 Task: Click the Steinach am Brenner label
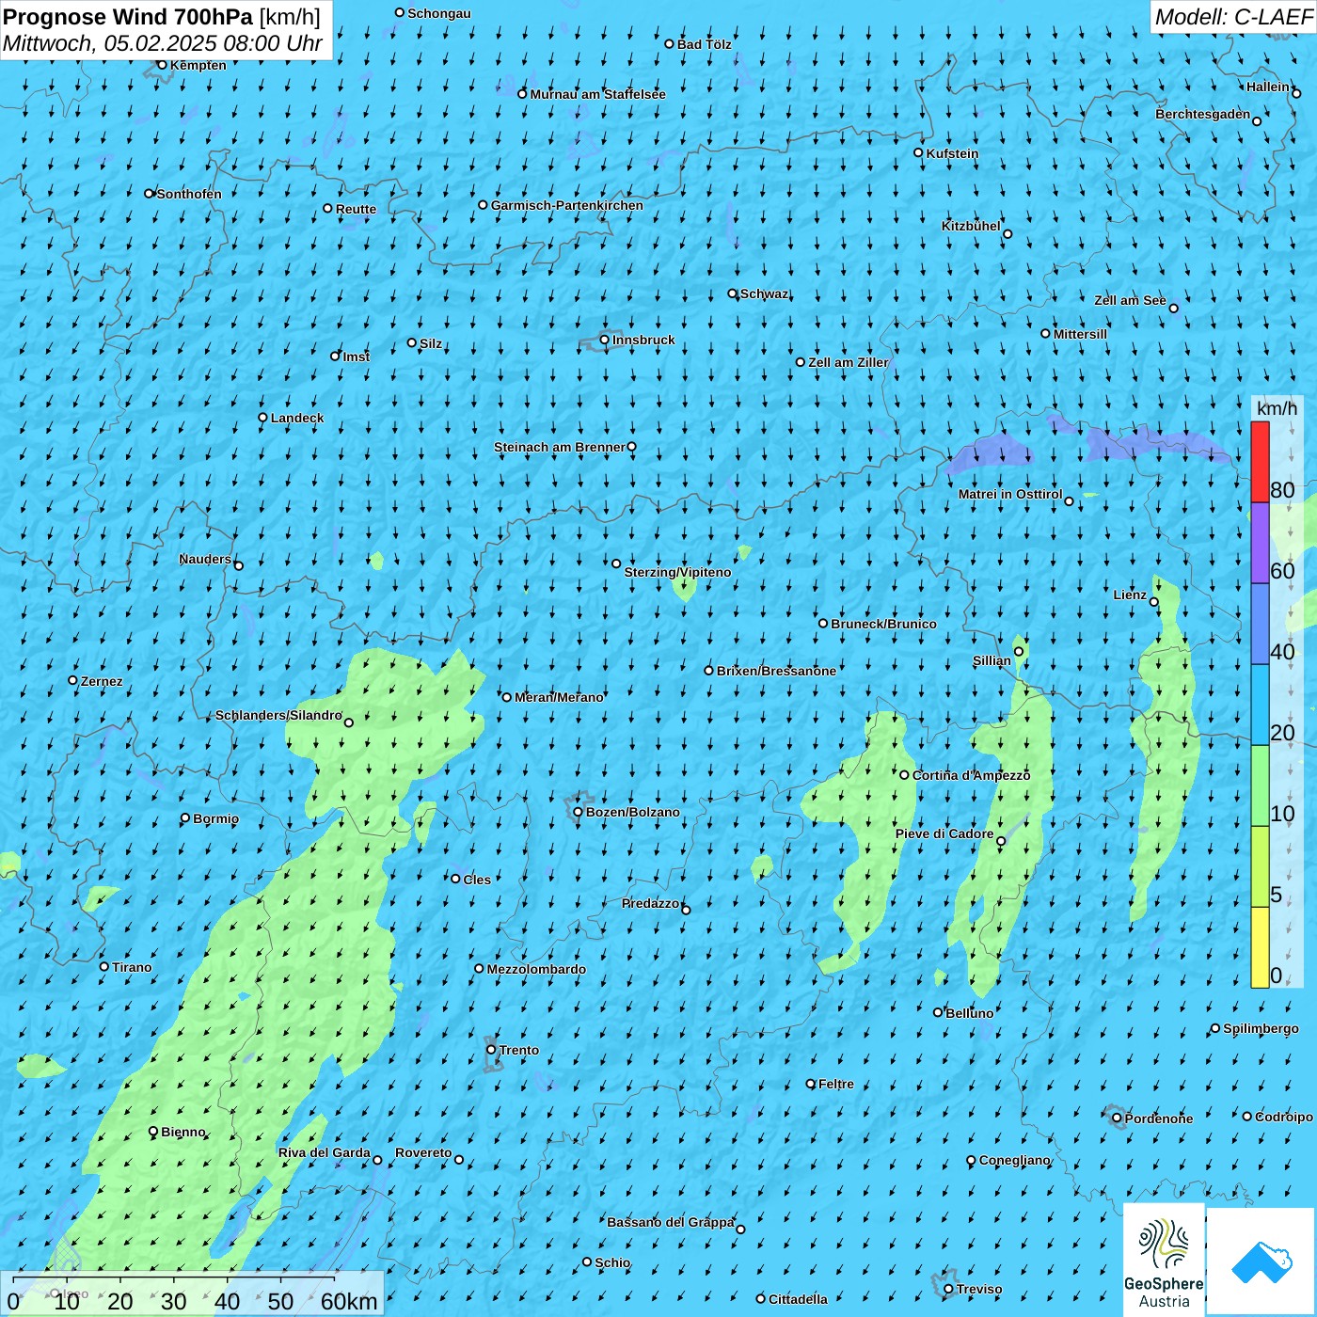click(560, 447)
